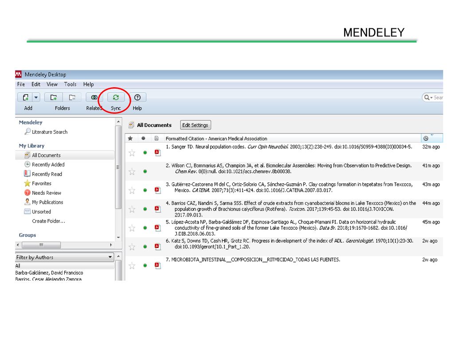The image size is (454, 340).
Task: Open the Edit menu
Action: pyautogui.click(x=36, y=84)
